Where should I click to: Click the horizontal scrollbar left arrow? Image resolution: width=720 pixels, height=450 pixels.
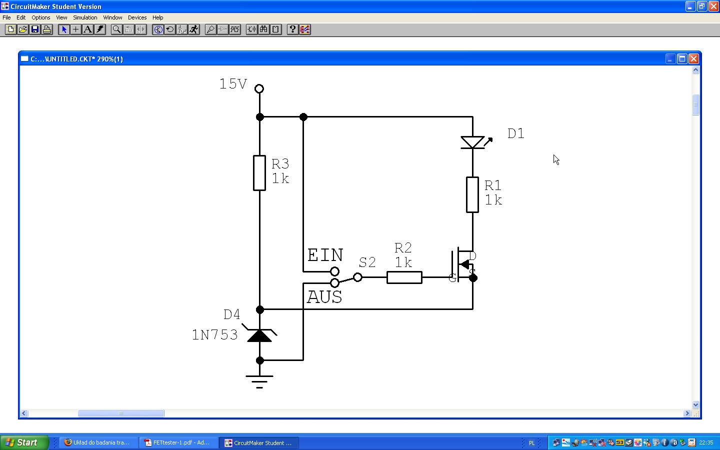pyautogui.click(x=24, y=413)
